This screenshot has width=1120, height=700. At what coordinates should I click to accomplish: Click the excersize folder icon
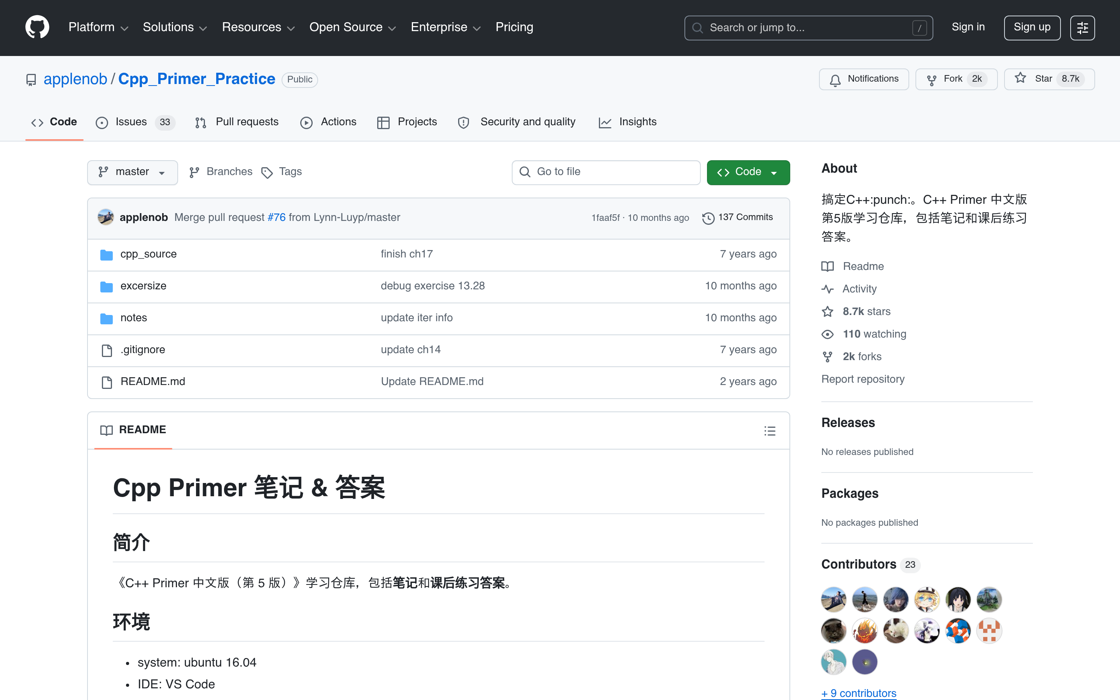pos(107,287)
